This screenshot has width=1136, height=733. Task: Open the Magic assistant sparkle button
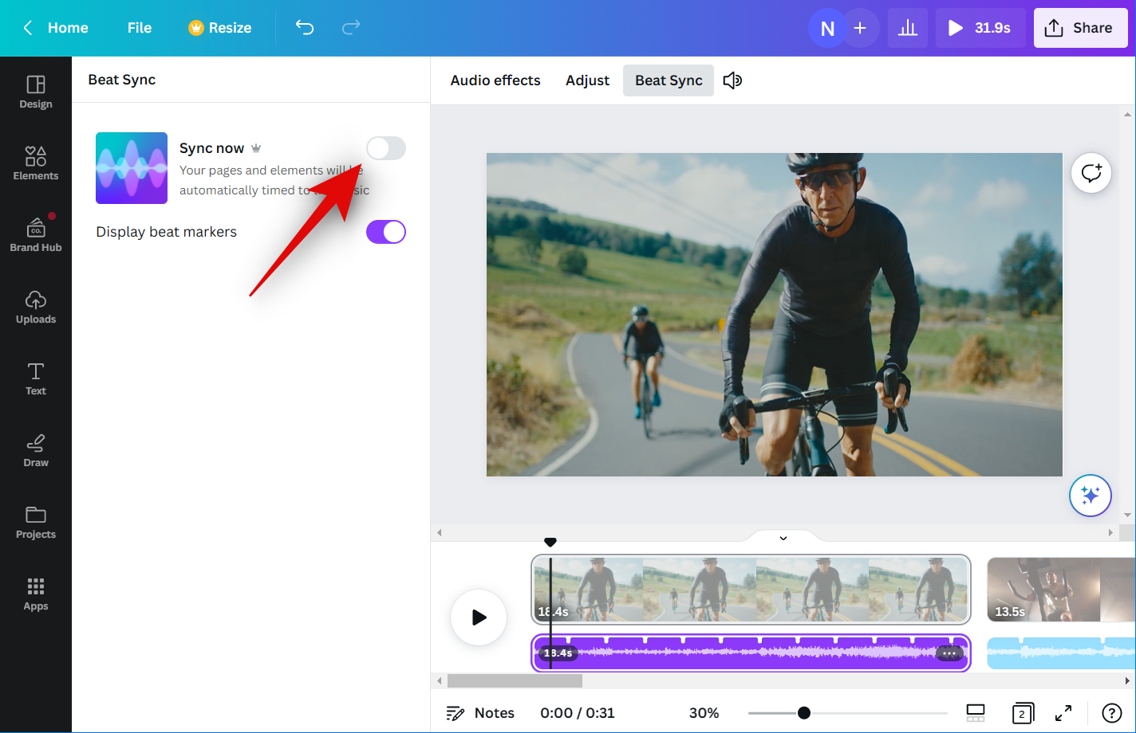click(x=1090, y=496)
